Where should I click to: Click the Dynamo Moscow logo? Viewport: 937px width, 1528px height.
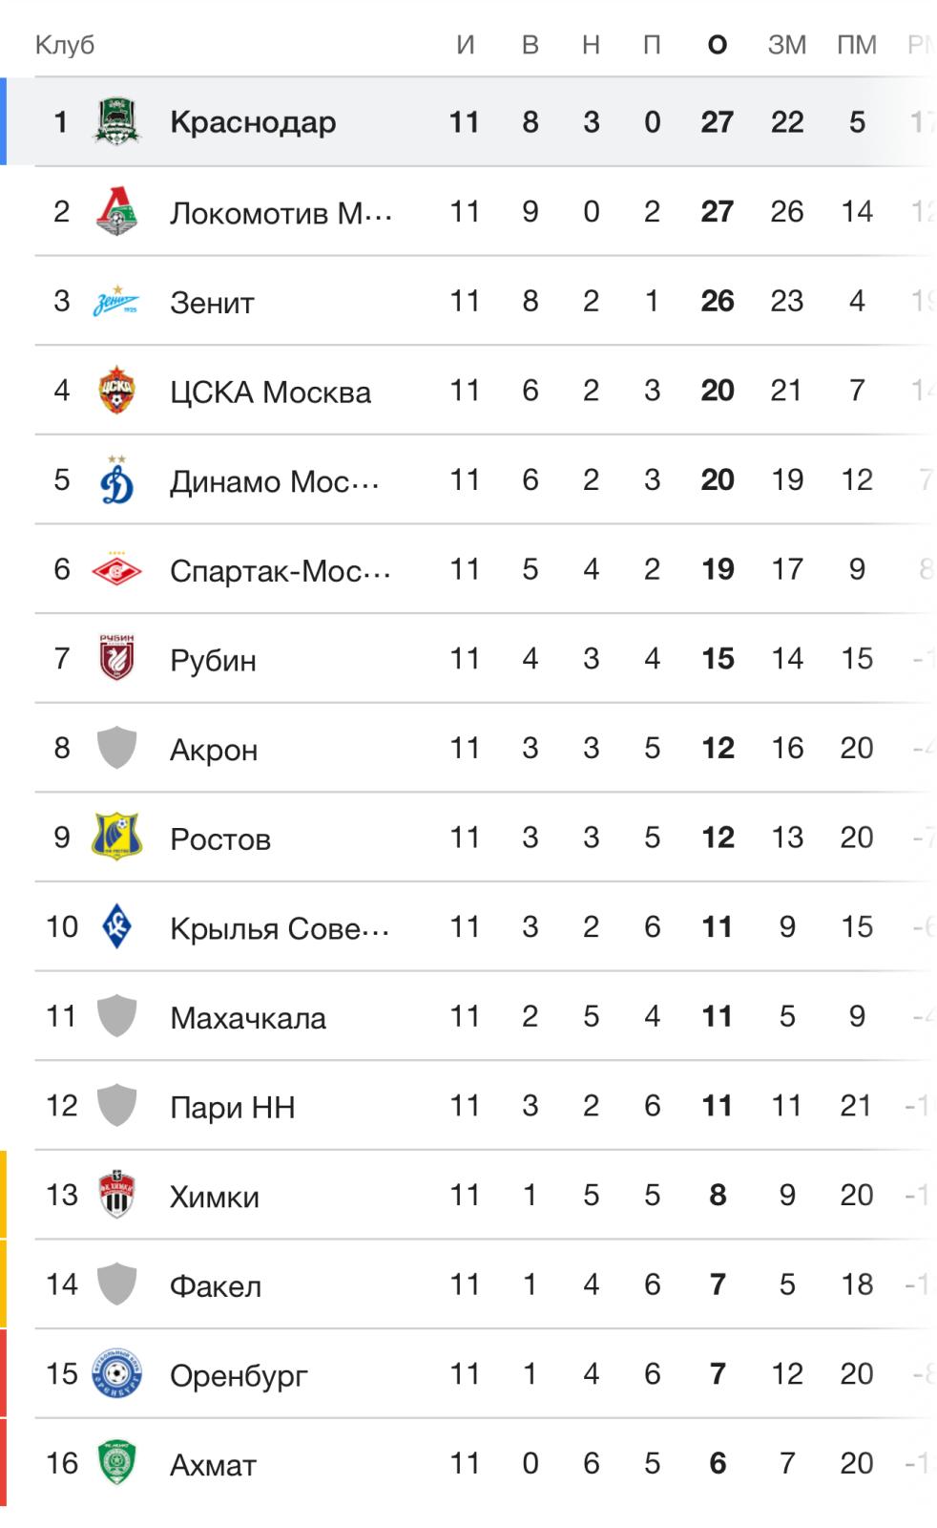(x=116, y=479)
